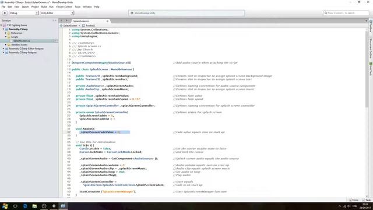Open the Unity icon on the taskbar

(54, 206)
